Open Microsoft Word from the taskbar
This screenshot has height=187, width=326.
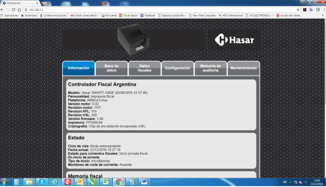144,182
